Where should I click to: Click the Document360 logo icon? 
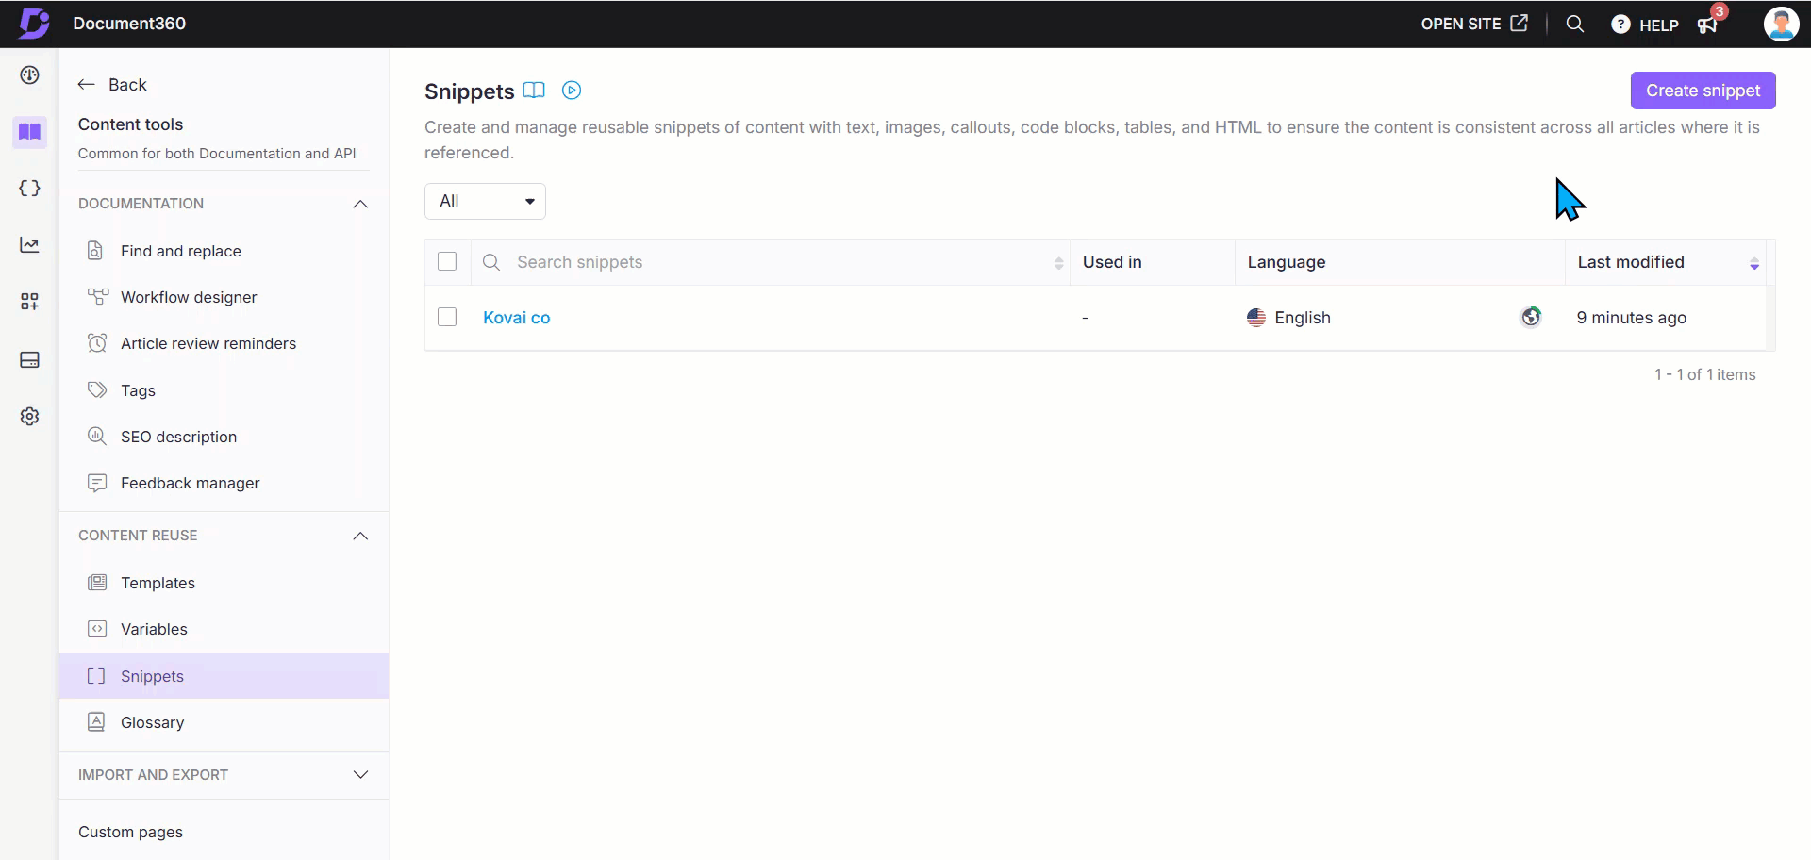34,24
